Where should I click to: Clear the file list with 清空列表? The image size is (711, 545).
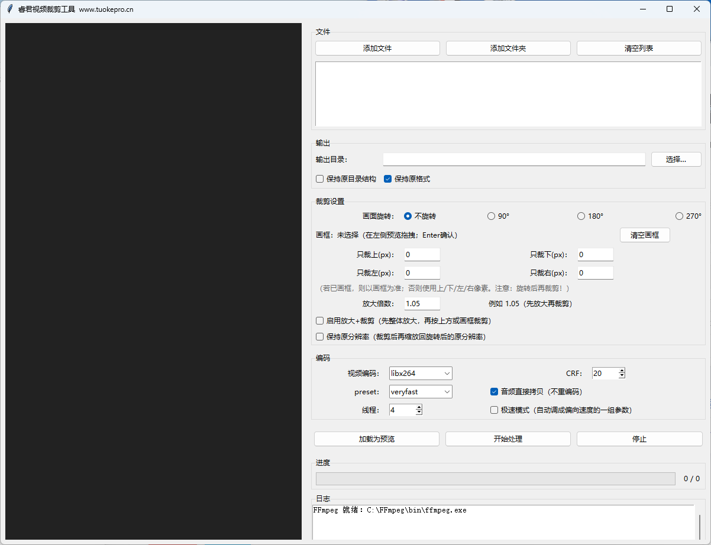[x=638, y=48]
